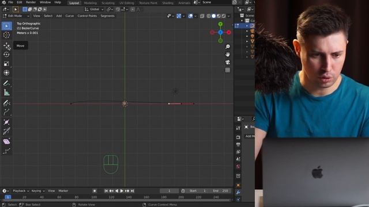
Task: Open the 3D viewport editor type dropdown
Action: [5, 9]
